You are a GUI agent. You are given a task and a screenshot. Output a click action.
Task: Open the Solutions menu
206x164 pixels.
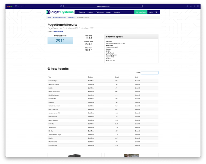coord(82,12)
